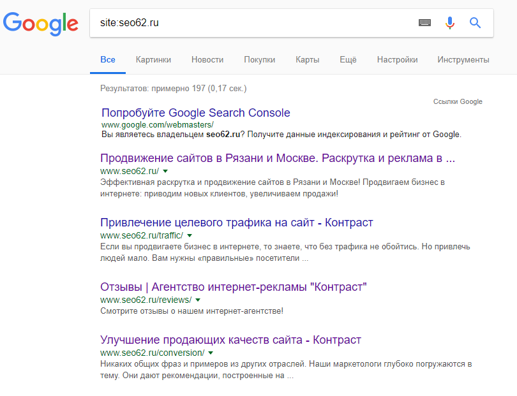Viewport: 517px width, 396px height.
Task: Open Улучшение продающих качеств сайта result
Action: (231, 340)
